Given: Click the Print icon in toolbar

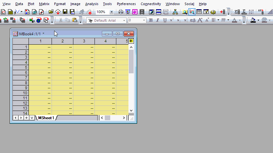Looking at the screenshot, I should (121, 12).
